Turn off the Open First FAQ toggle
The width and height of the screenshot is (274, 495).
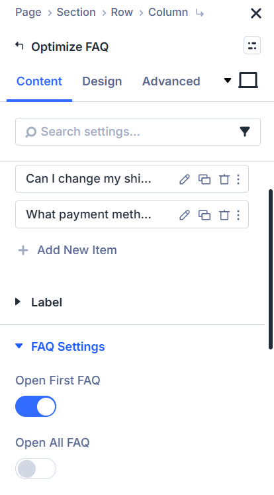[36, 406]
